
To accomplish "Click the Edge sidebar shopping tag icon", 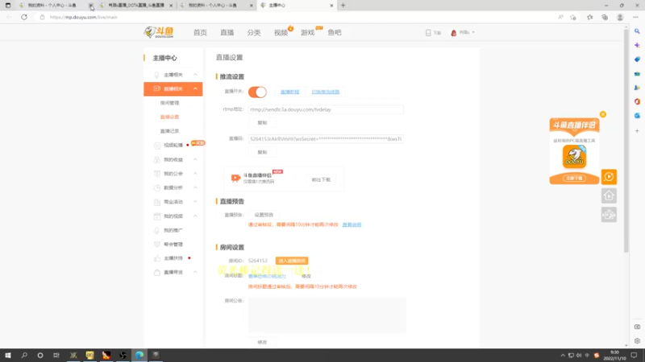I will 637,60.
